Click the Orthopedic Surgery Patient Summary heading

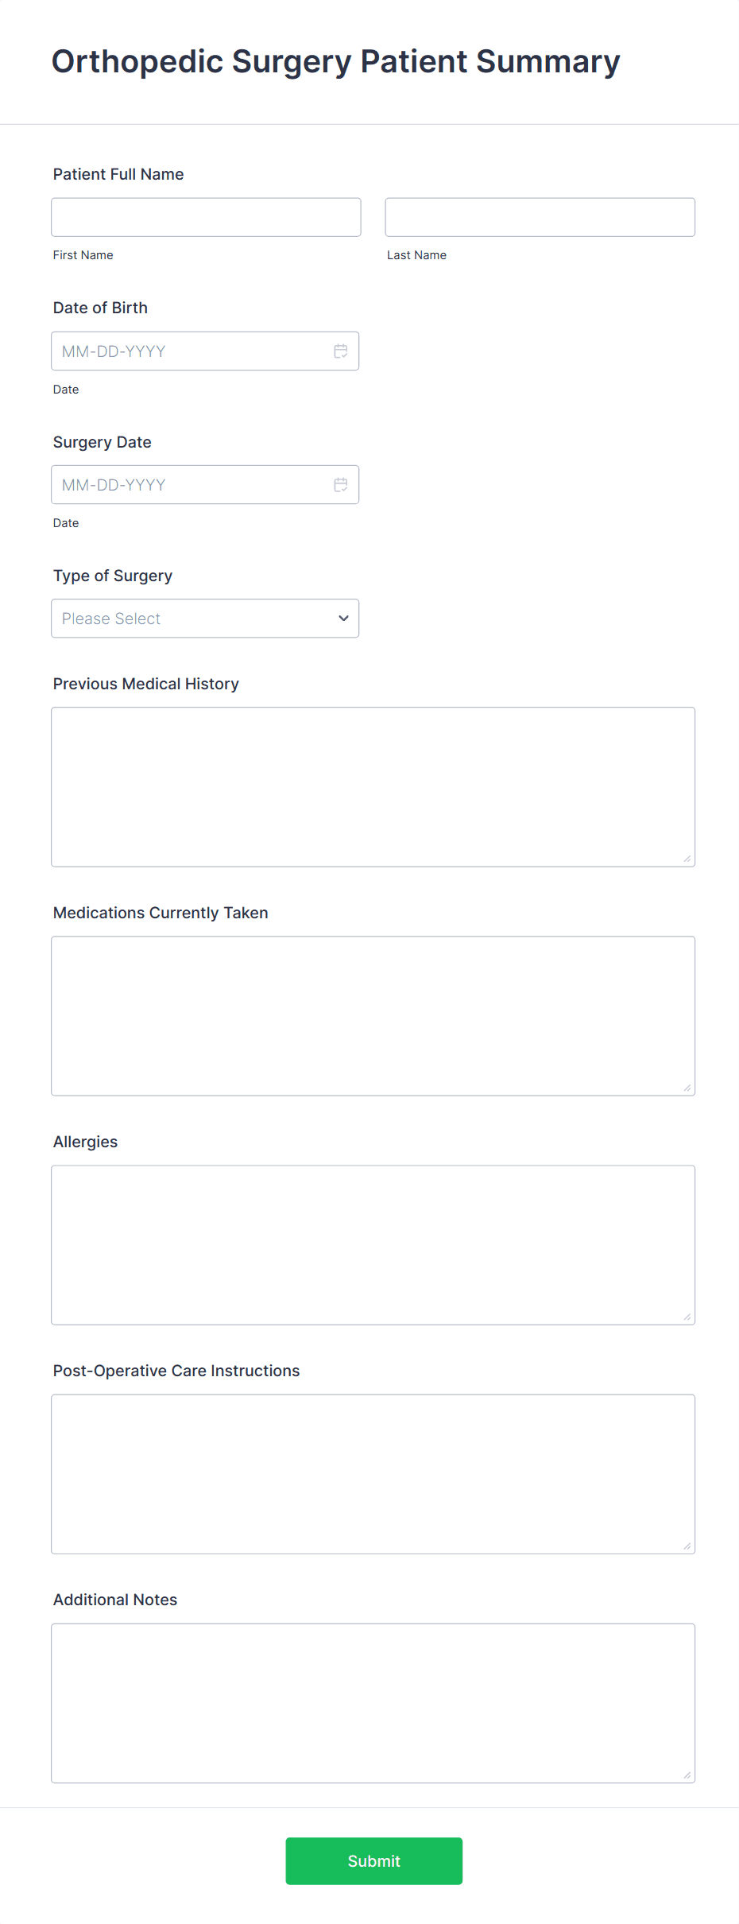click(335, 61)
